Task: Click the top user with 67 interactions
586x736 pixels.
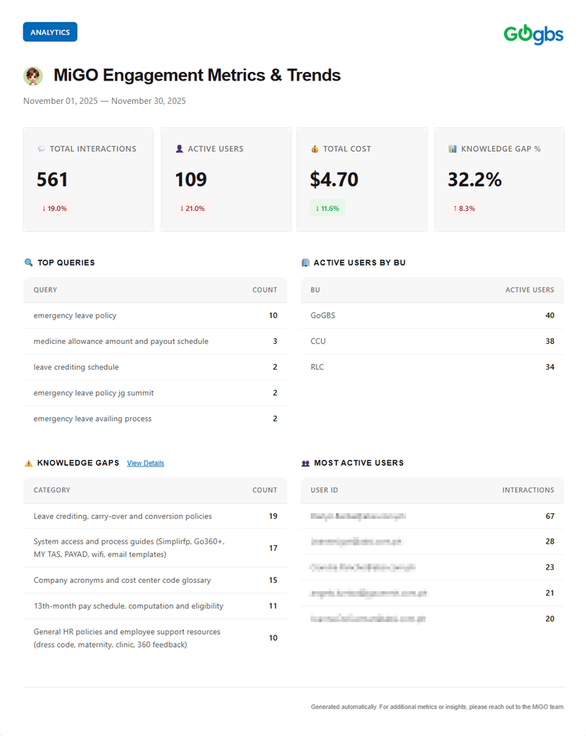Action: 432,516
